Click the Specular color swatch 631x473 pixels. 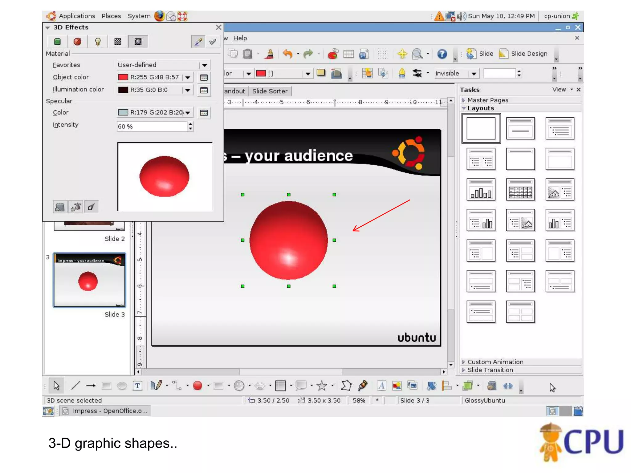(x=123, y=112)
